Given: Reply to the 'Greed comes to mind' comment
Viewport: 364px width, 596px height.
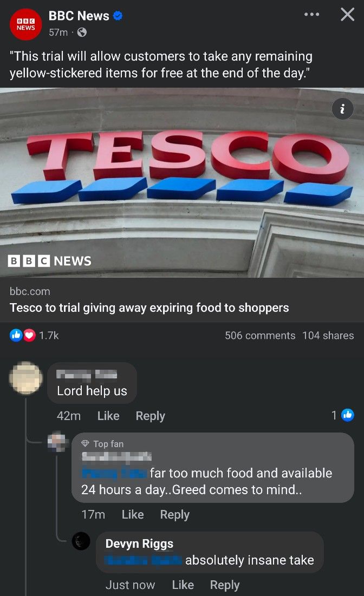Looking at the screenshot, I should pos(174,515).
